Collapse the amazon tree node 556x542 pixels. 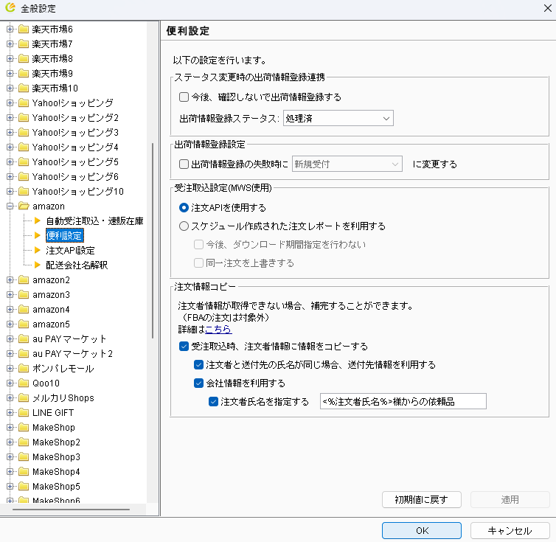click(10, 206)
